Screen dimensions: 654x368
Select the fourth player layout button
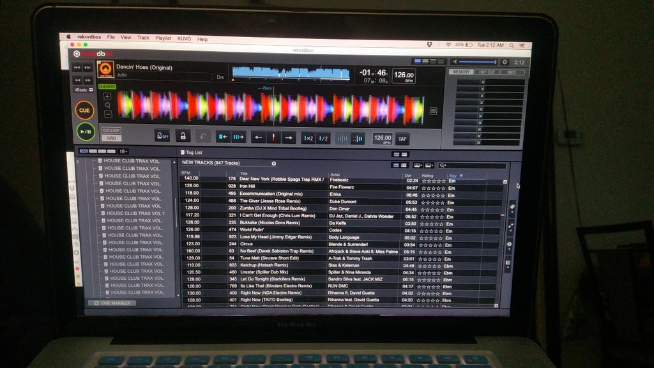441,61
